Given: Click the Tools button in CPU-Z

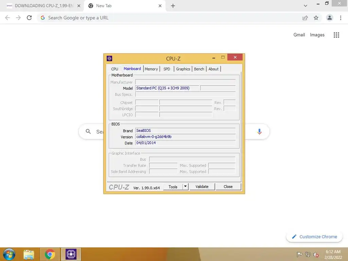Looking at the screenshot, I should click(x=173, y=187).
